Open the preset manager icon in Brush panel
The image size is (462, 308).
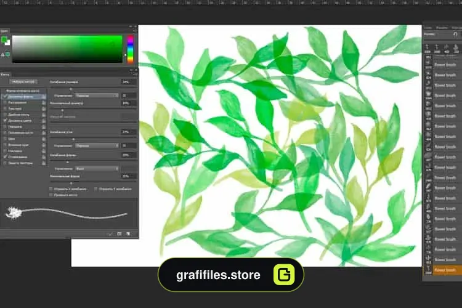click(x=120, y=233)
